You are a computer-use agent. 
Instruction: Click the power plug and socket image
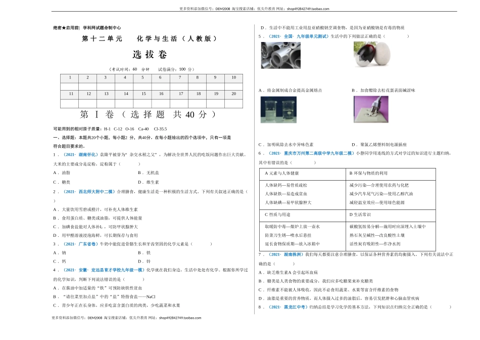click(x=372, y=108)
